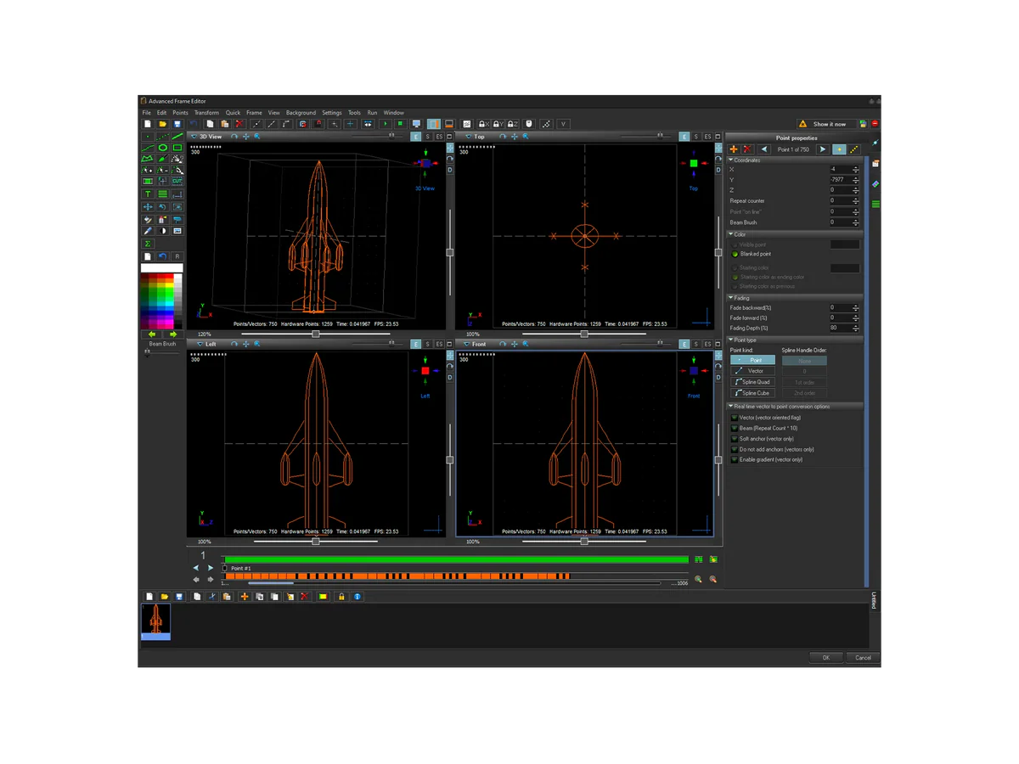Select the move arrows tool in the left toolbox
The width and height of the screenshot is (1019, 764).
[148, 206]
